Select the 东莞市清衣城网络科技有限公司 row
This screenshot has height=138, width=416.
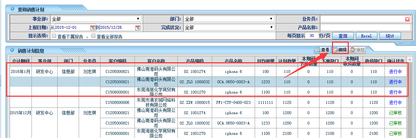[x=208, y=102]
